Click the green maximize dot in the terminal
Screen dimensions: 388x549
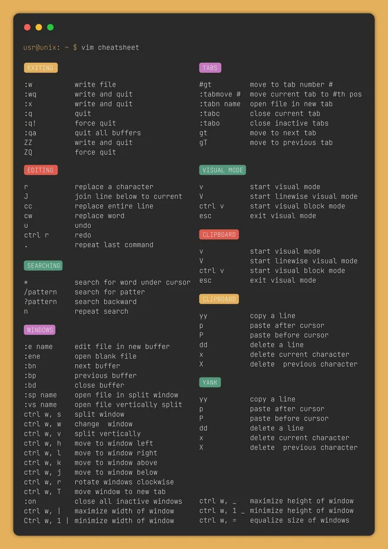point(50,27)
